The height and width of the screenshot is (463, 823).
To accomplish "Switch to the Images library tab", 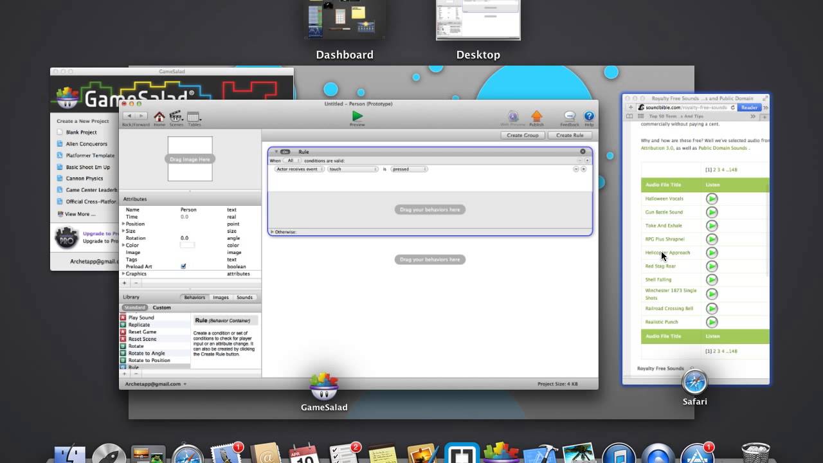I will pos(221,297).
